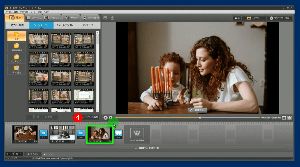Enter fullscreen preview mode
Screen dimensions: 300x167
(289, 117)
